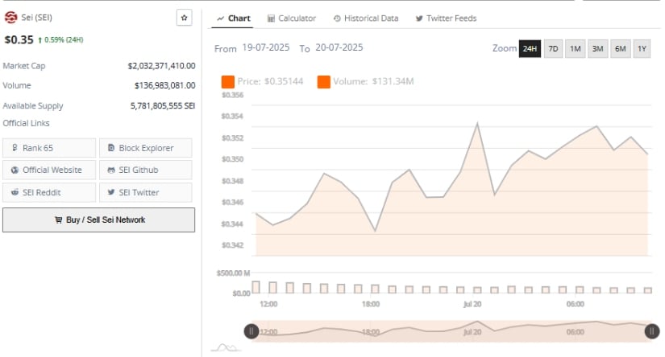Select the 3M zoom range

pos(597,48)
